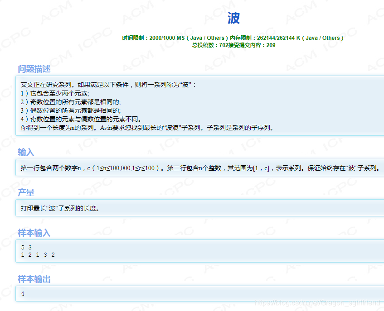
Task: Click condition 3 偶数位置的所有元素都是相同的
Action: [71, 110]
